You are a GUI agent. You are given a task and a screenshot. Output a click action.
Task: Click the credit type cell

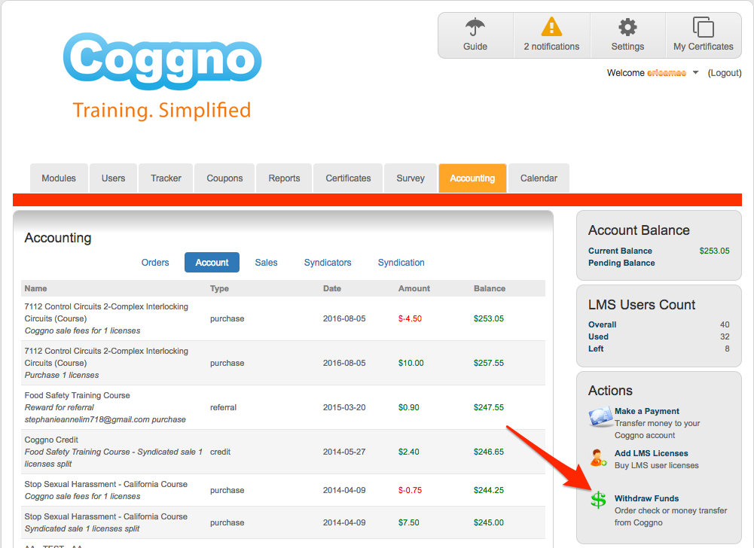220,452
